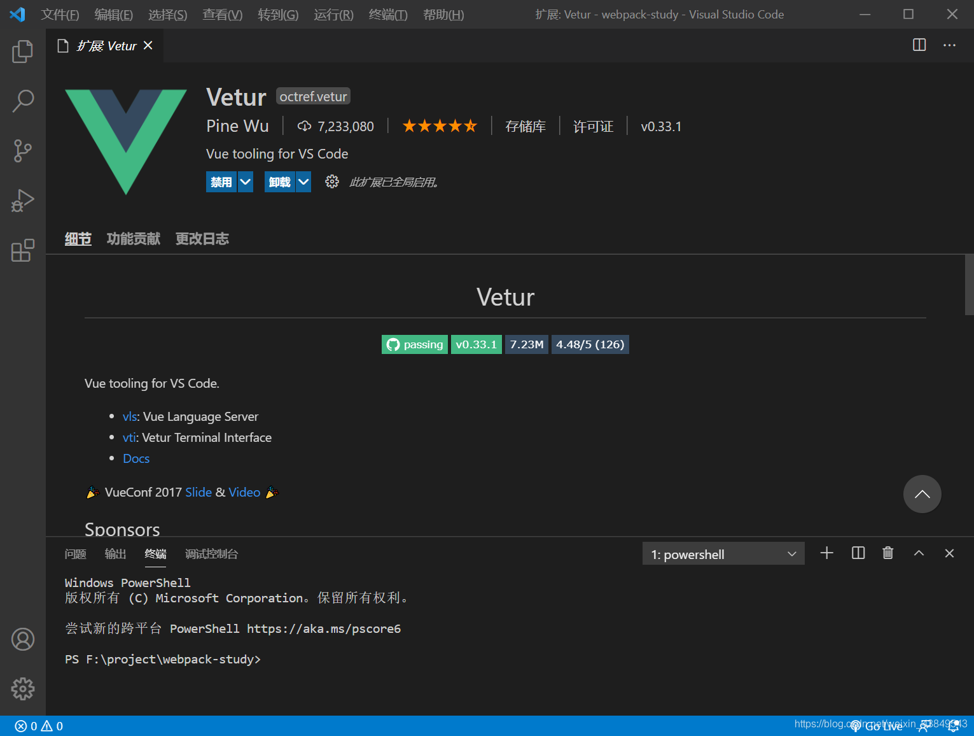This screenshot has height=736, width=974.
Task: Open the VueConf Video link
Action: click(244, 492)
